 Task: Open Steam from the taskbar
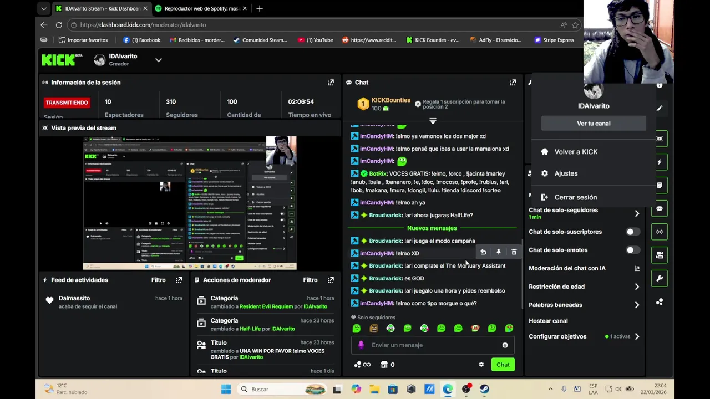[x=484, y=389]
